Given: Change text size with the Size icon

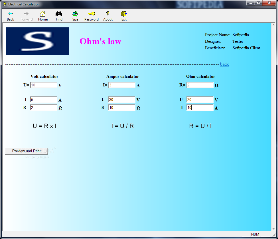Looking at the screenshot, I should (x=75, y=16).
